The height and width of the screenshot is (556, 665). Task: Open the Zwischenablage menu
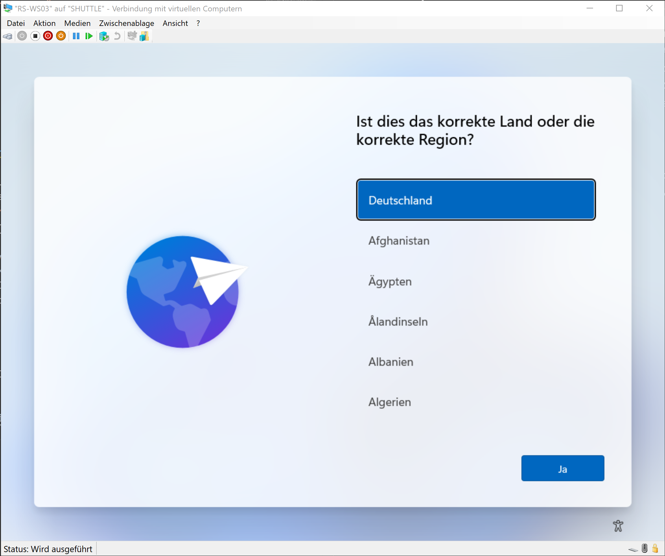[x=127, y=23]
